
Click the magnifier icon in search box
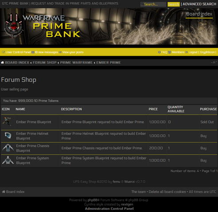tap(142, 4)
